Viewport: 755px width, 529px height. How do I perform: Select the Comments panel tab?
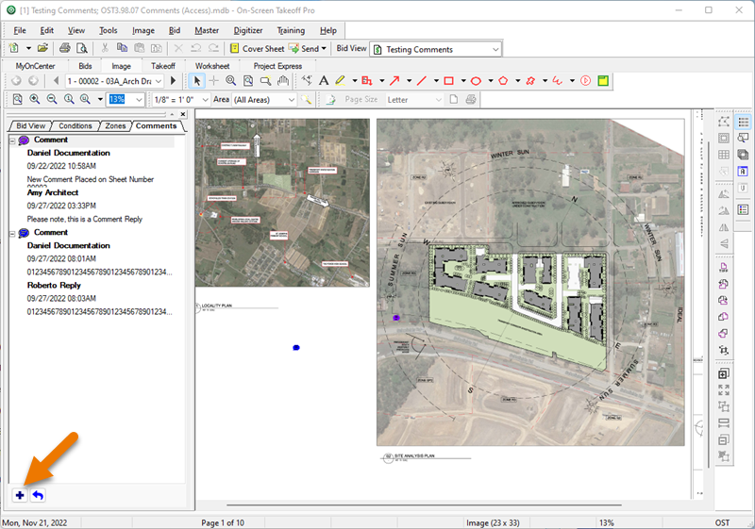[x=156, y=126]
